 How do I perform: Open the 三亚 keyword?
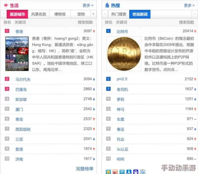tap(19, 139)
